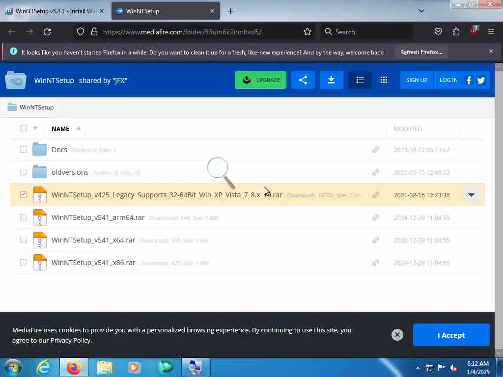Open the Firefox hamburger application menu
503x377 pixels.
pyautogui.click(x=491, y=31)
